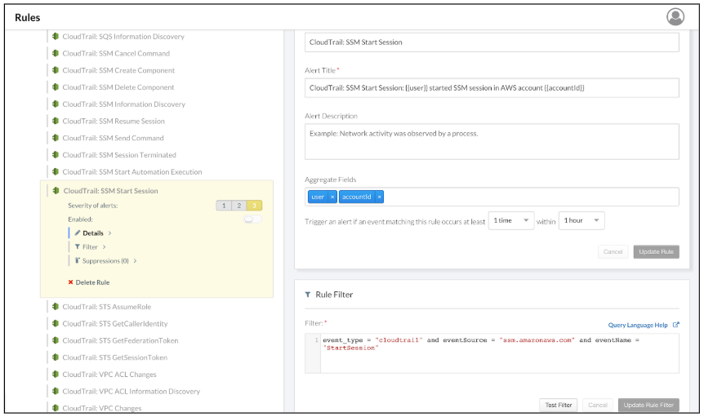Viewport: 704px width, 417px height.
Task: Click the Suppressions icon in rule submenu
Action: [78, 260]
